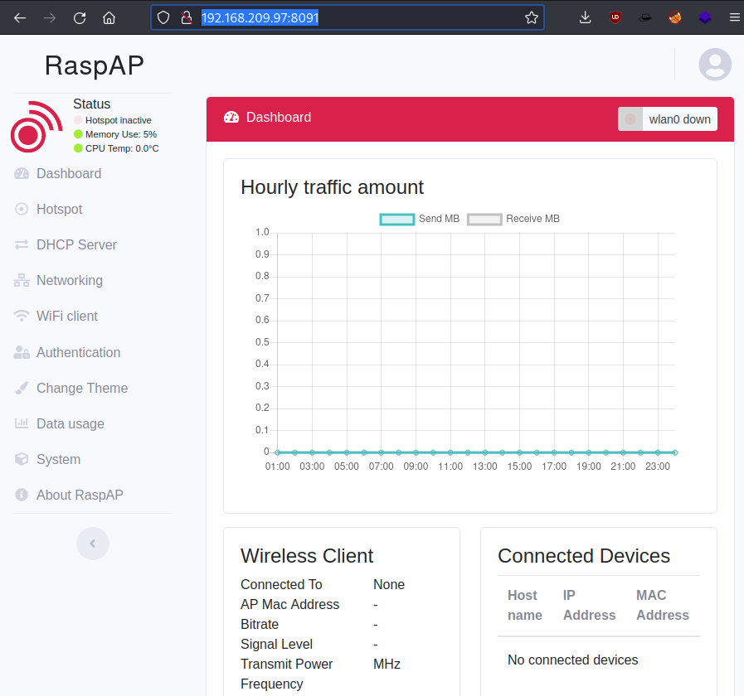The height and width of the screenshot is (696, 744).
Task: Click the RaspAP wifi logo icon
Action: point(36,127)
